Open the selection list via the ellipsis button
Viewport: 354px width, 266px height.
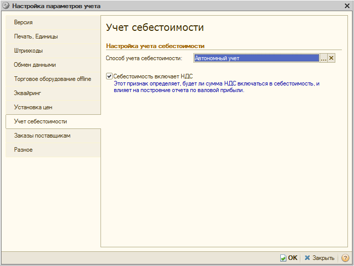[x=324, y=58]
